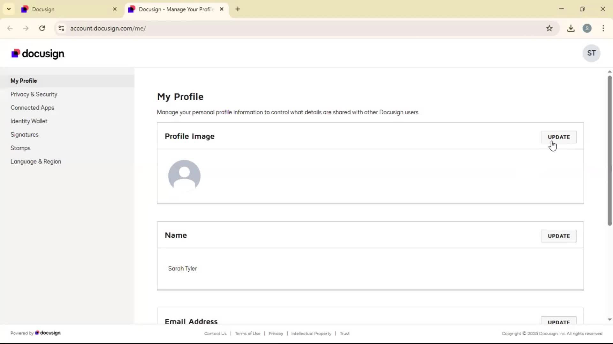Open Stamps section
Screen dimensions: 613x344
click(20, 148)
